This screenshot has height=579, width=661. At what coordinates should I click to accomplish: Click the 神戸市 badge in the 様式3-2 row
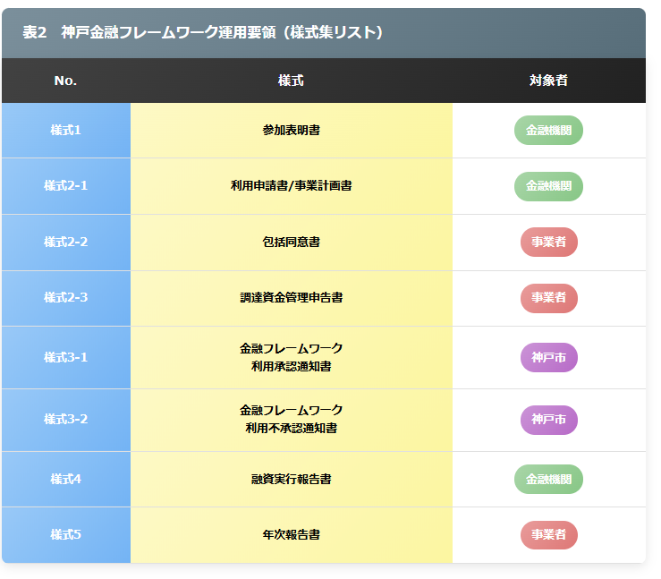tap(548, 420)
